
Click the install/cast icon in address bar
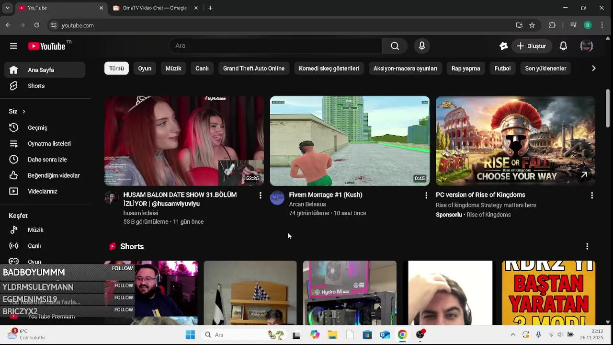[519, 25]
